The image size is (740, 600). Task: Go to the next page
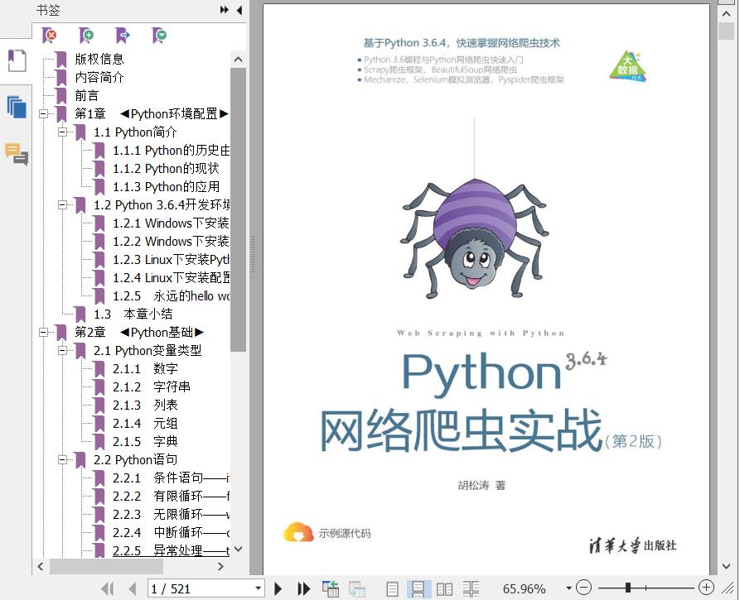click(278, 588)
